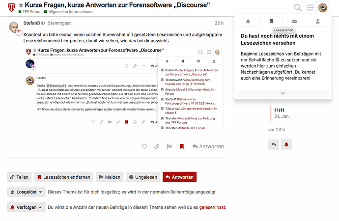Screen dimensions: 339x221
Task: Click the '31. Jan.' timeline date
Action: [282, 116]
